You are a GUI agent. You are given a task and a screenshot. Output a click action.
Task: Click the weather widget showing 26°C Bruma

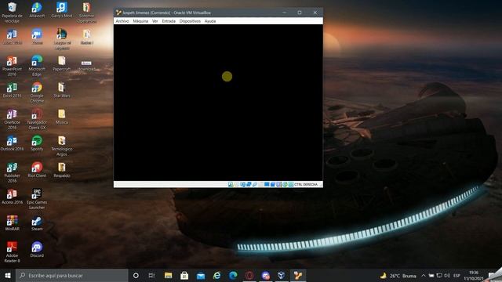pyautogui.click(x=398, y=275)
